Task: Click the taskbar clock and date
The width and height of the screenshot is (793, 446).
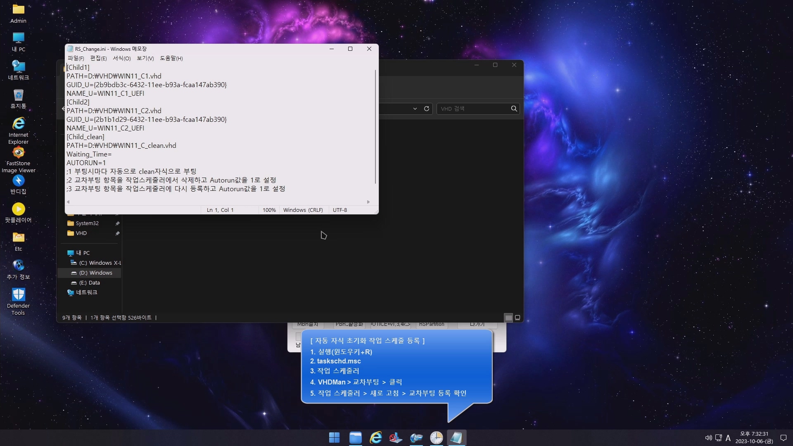Action: [754, 438]
